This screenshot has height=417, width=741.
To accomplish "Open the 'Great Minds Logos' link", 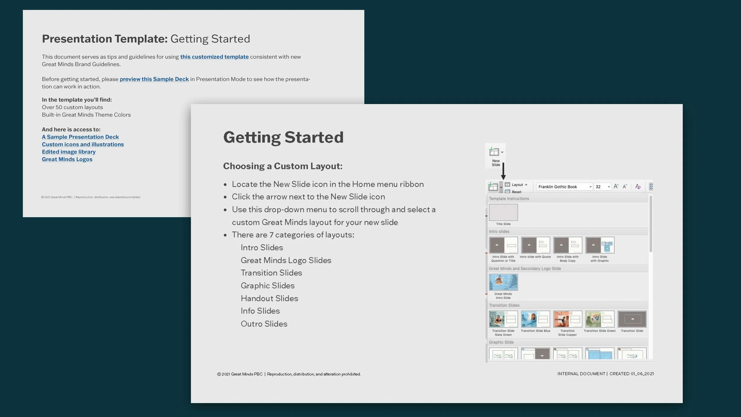I will tap(67, 159).
